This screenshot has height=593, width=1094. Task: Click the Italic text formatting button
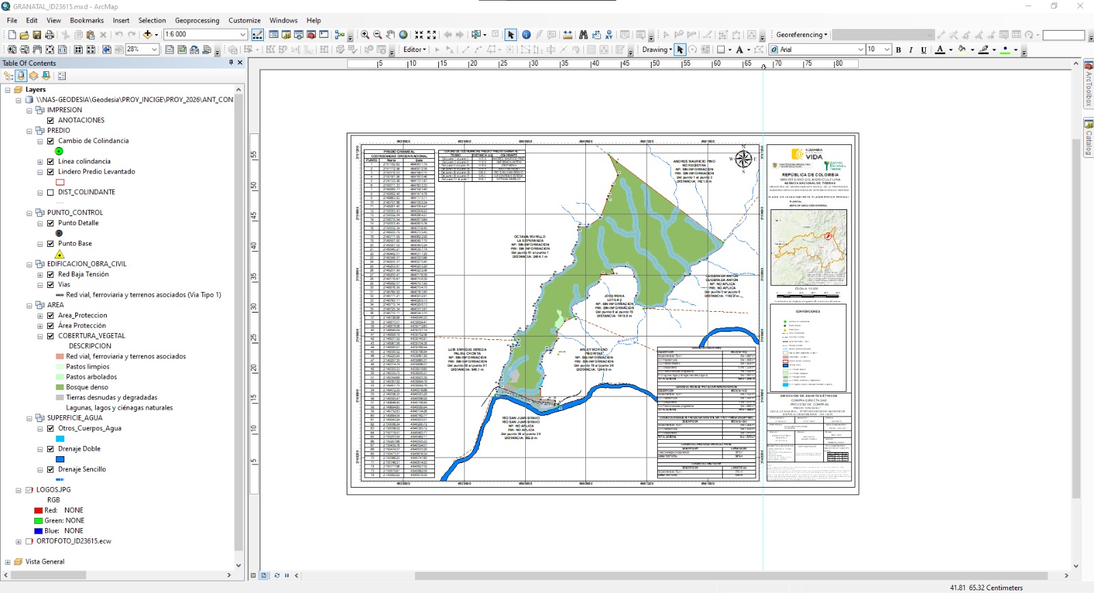click(x=911, y=49)
